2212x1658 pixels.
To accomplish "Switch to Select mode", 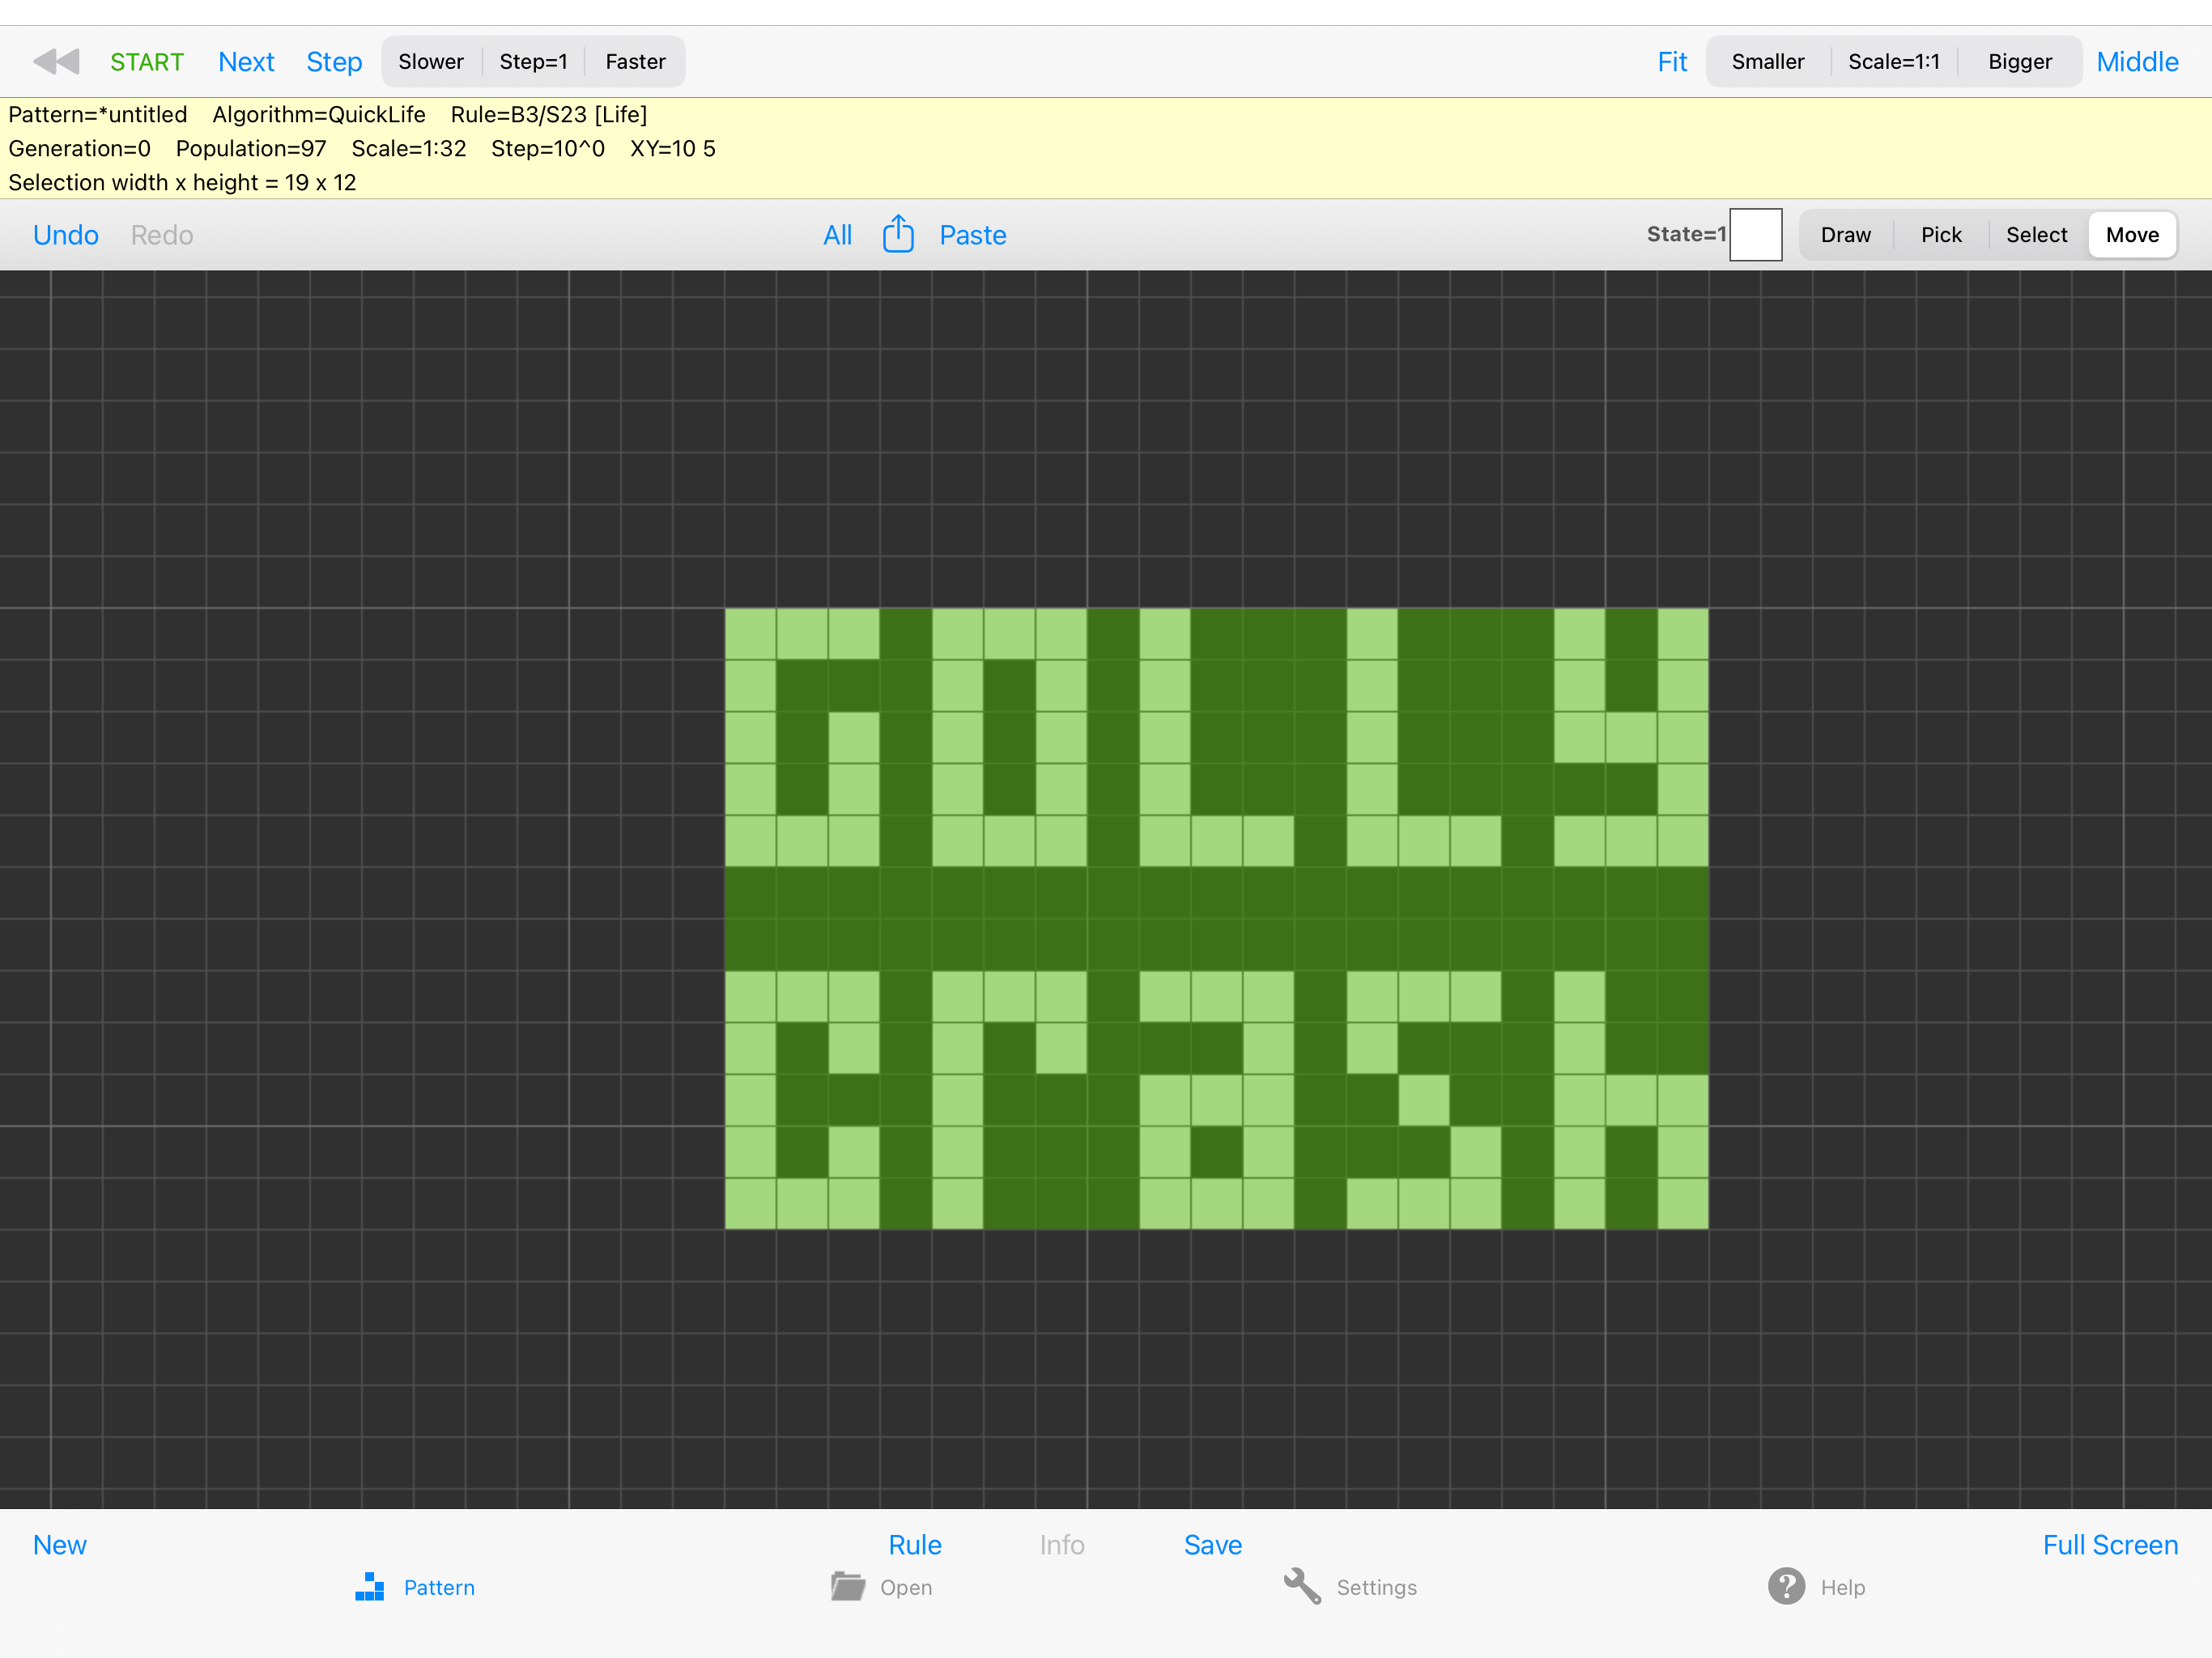I will [x=2037, y=235].
